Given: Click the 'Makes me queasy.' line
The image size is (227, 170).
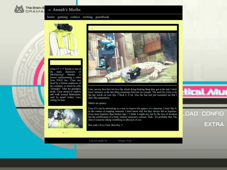Looking at the screenshot, I should coord(97,103).
